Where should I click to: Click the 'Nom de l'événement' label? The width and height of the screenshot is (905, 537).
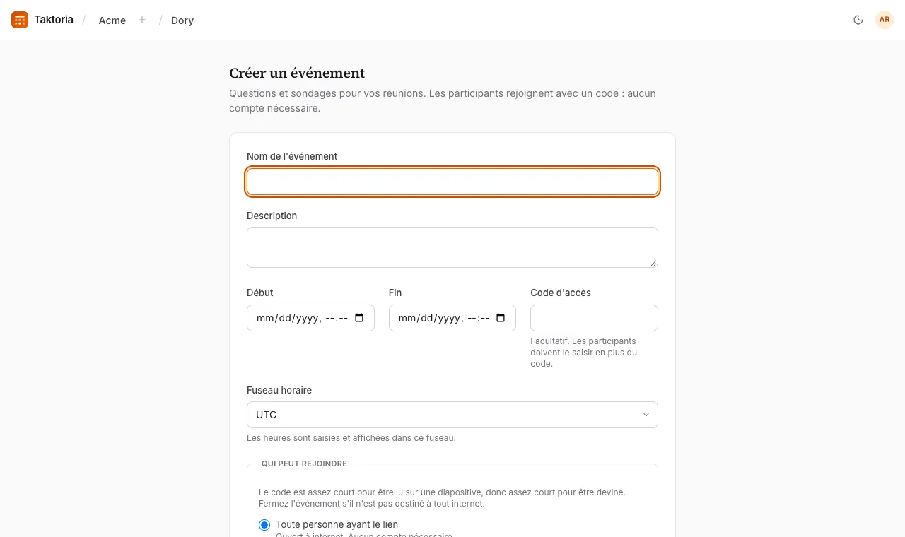click(292, 156)
